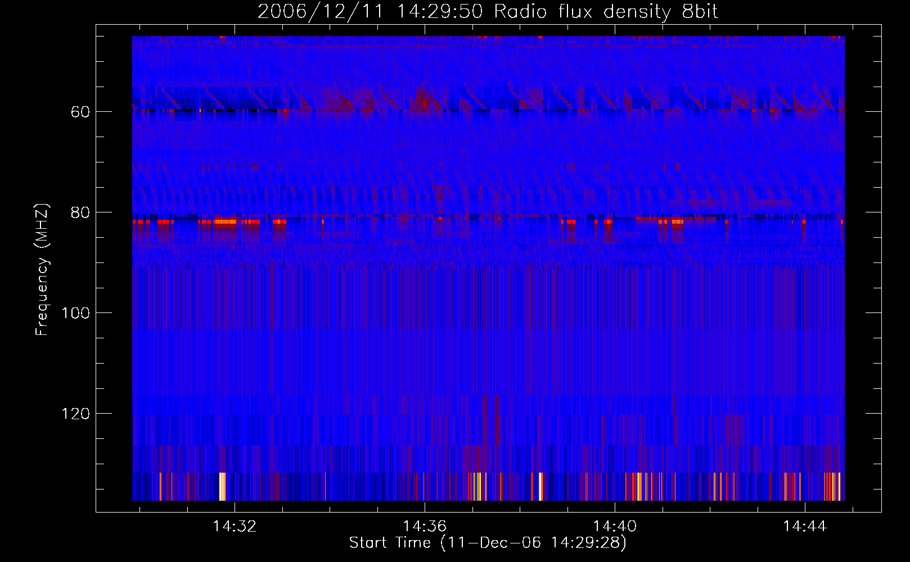
Task: Click the 120 frequency tick label
Action: [x=75, y=414]
